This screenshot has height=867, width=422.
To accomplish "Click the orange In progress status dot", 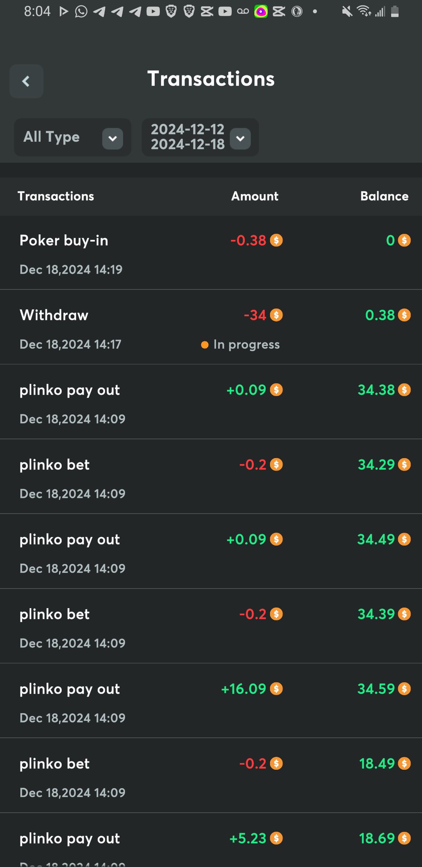I will pyautogui.click(x=205, y=345).
